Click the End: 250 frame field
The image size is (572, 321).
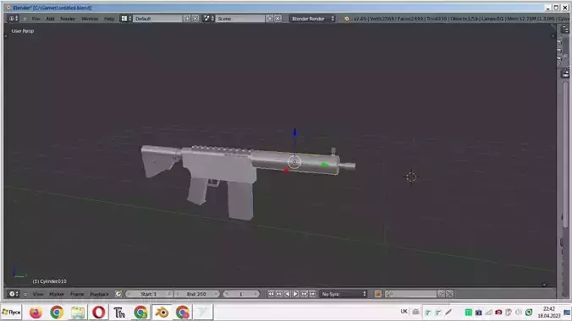click(x=196, y=294)
